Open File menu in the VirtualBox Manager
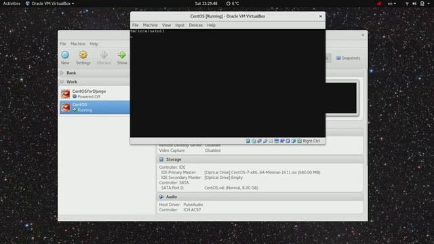This screenshot has width=434, height=244. [x=63, y=44]
